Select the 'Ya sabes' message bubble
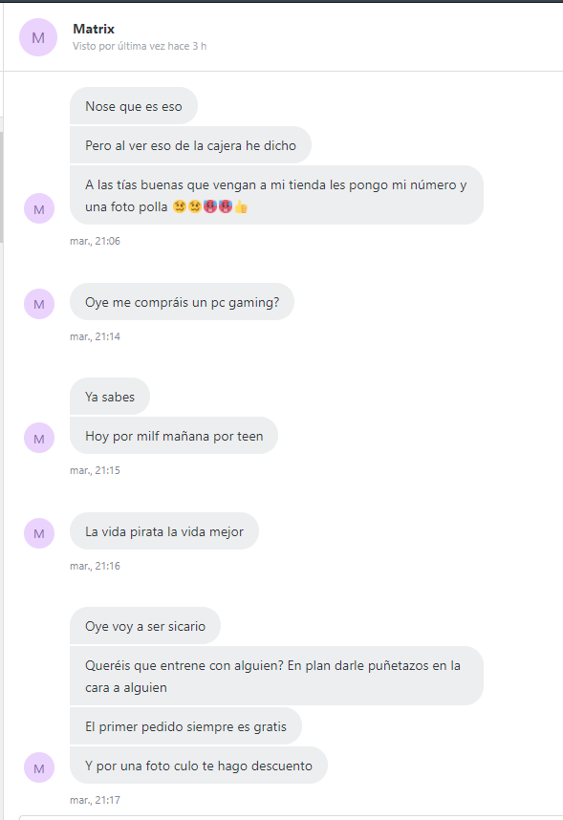Image resolution: width=563 pixels, height=820 pixels. coord(110,397)
